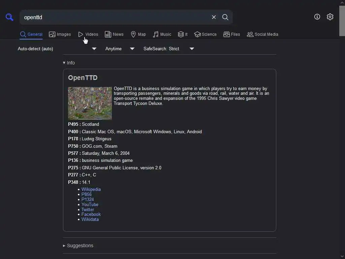Open the About info icon

click(x=317, y=17)
